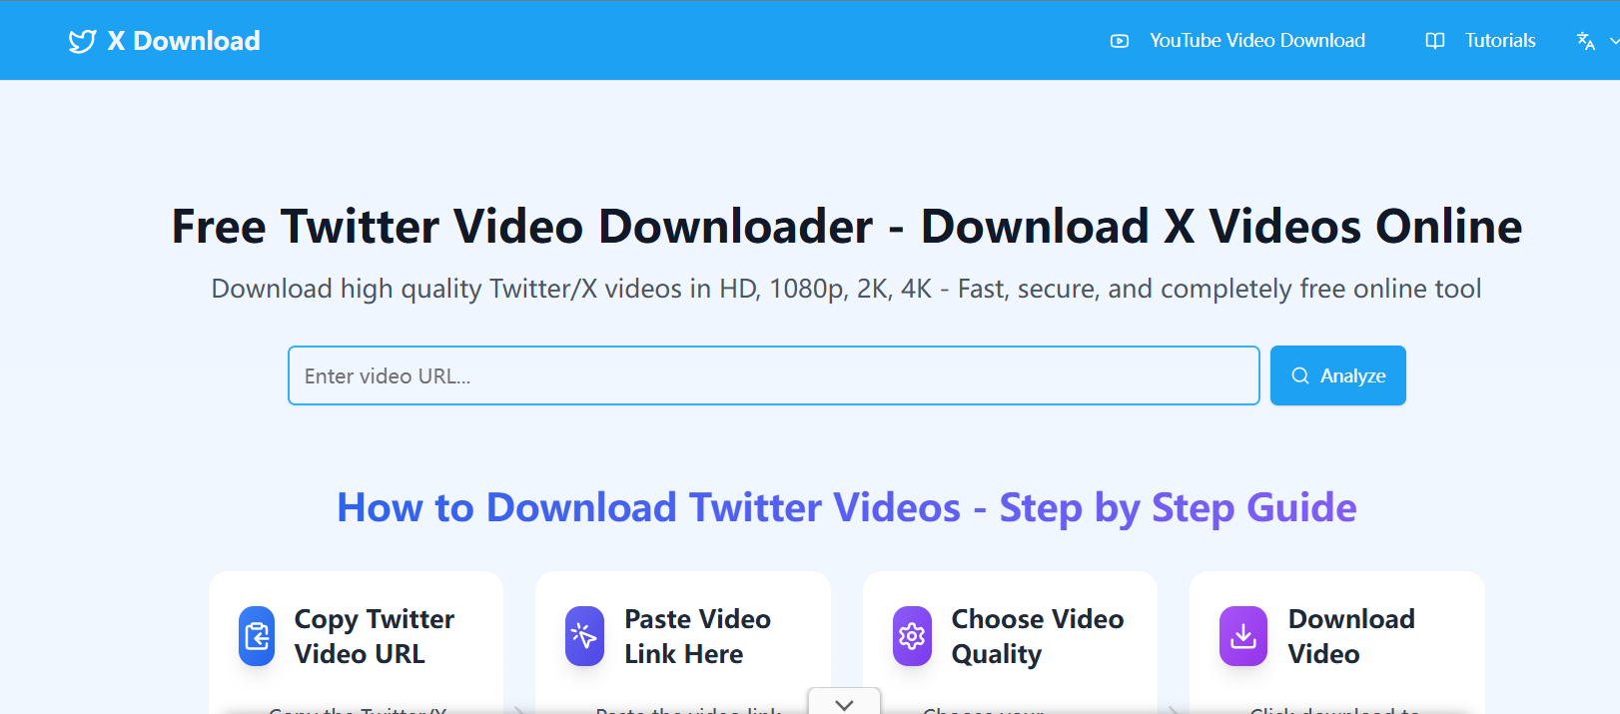Click the Download high quality Twitter/X videos subtitle
Image resolution: width=1620 pixels, height=714 pixels.
(846, 289)
